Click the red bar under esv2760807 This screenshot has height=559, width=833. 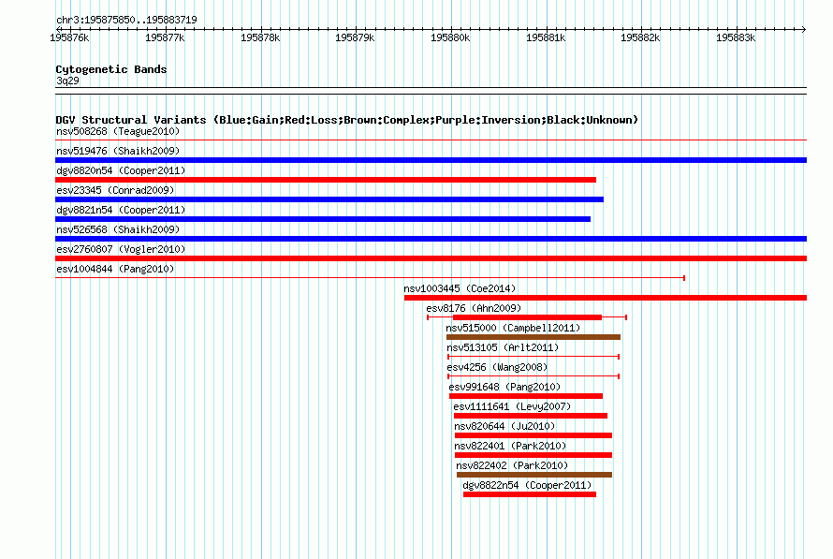(431, 258)
